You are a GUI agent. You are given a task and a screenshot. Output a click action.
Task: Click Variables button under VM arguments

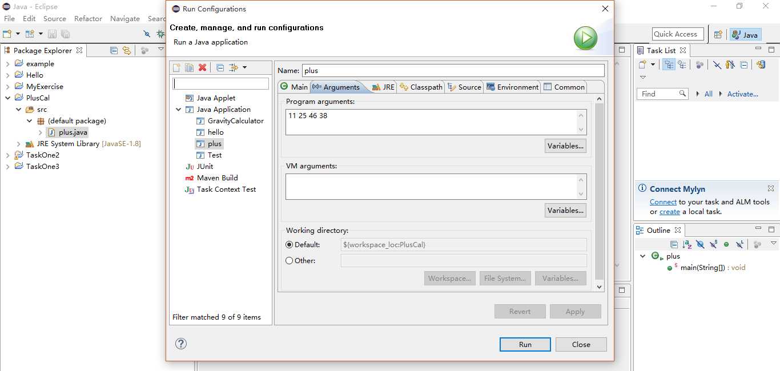pos(565,211)
